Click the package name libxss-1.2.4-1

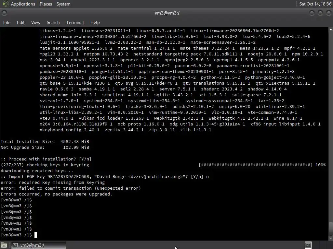click(x=58, y=31)
